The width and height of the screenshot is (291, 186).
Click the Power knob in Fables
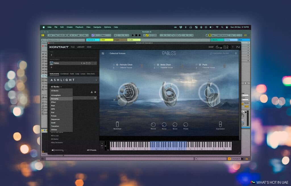click(x=186, y=124)
